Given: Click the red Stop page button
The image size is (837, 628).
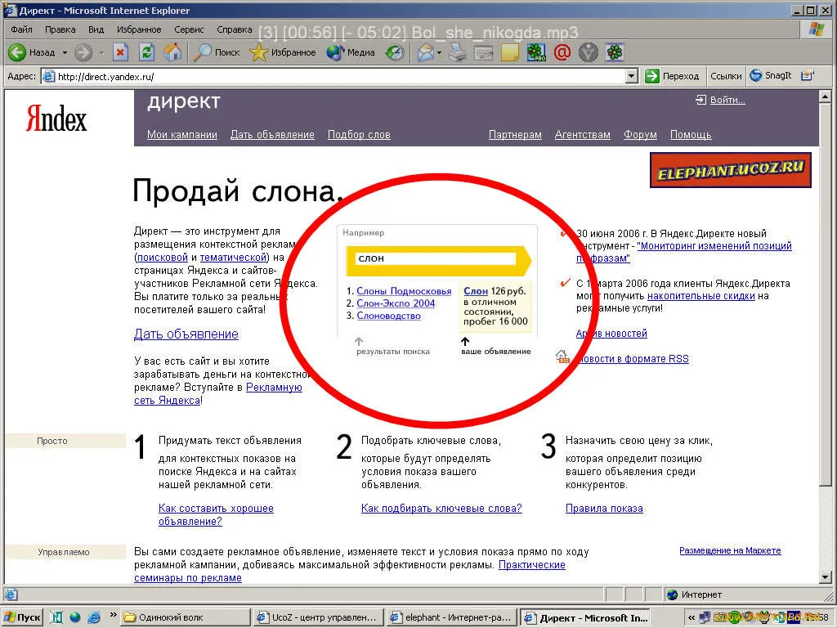Looking at the screenshot, I should click(x=120, y=52).
